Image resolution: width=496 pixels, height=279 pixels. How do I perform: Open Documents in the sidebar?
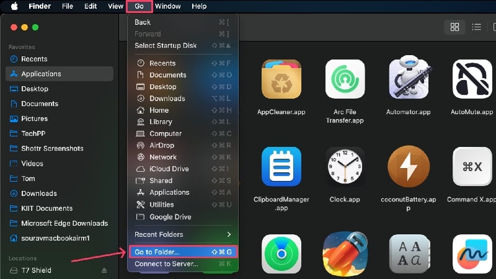(x=60, y=104)
